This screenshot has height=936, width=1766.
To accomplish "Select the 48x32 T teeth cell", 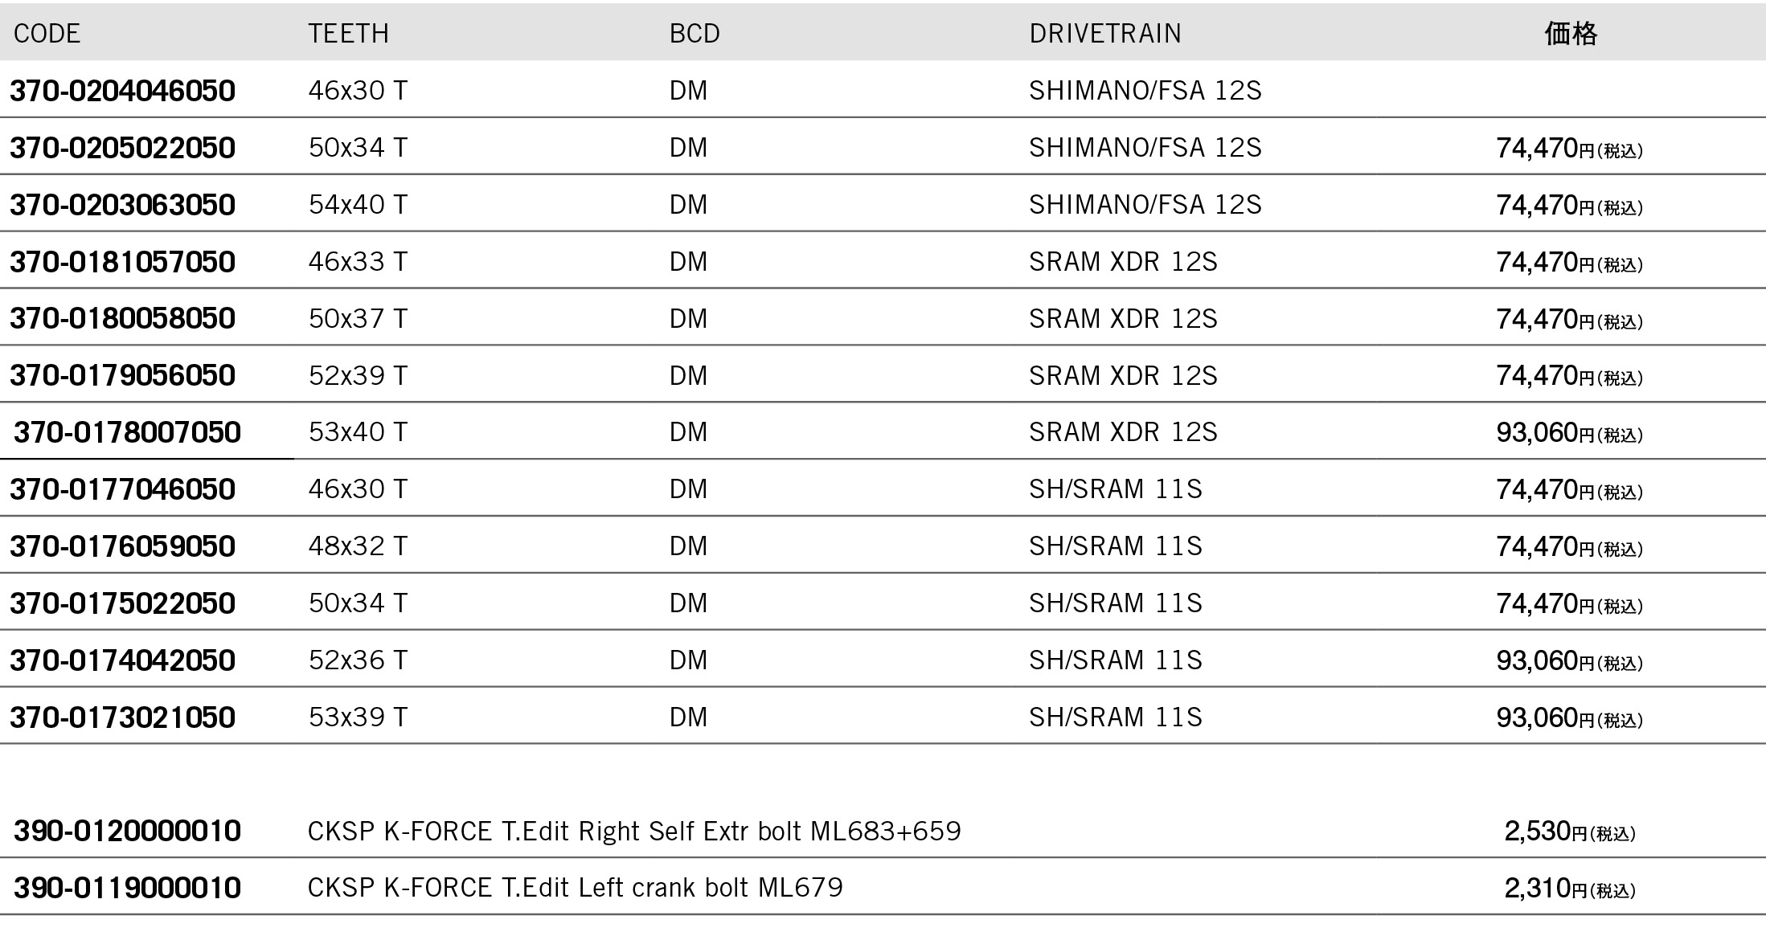I will click(358, 546).
